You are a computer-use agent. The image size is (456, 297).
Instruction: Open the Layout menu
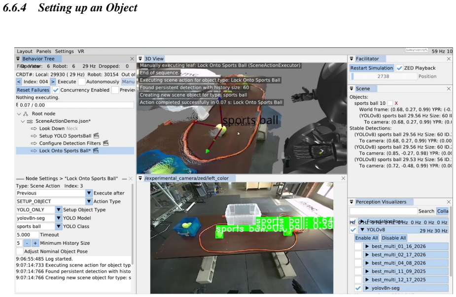tap(25, 51)
